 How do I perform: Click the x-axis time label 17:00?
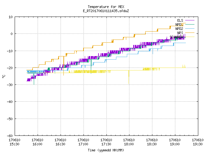(83, 144)
